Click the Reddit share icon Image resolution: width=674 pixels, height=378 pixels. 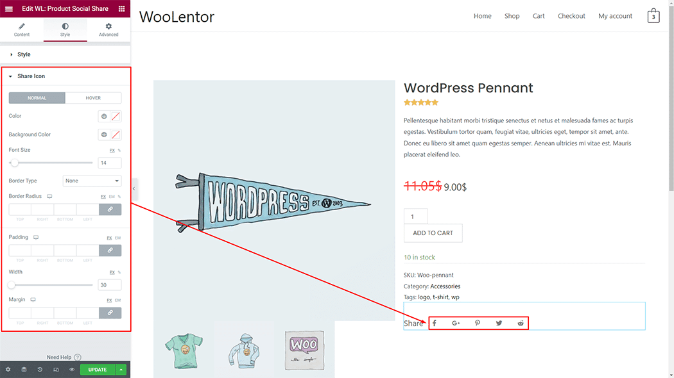[521, 324]
